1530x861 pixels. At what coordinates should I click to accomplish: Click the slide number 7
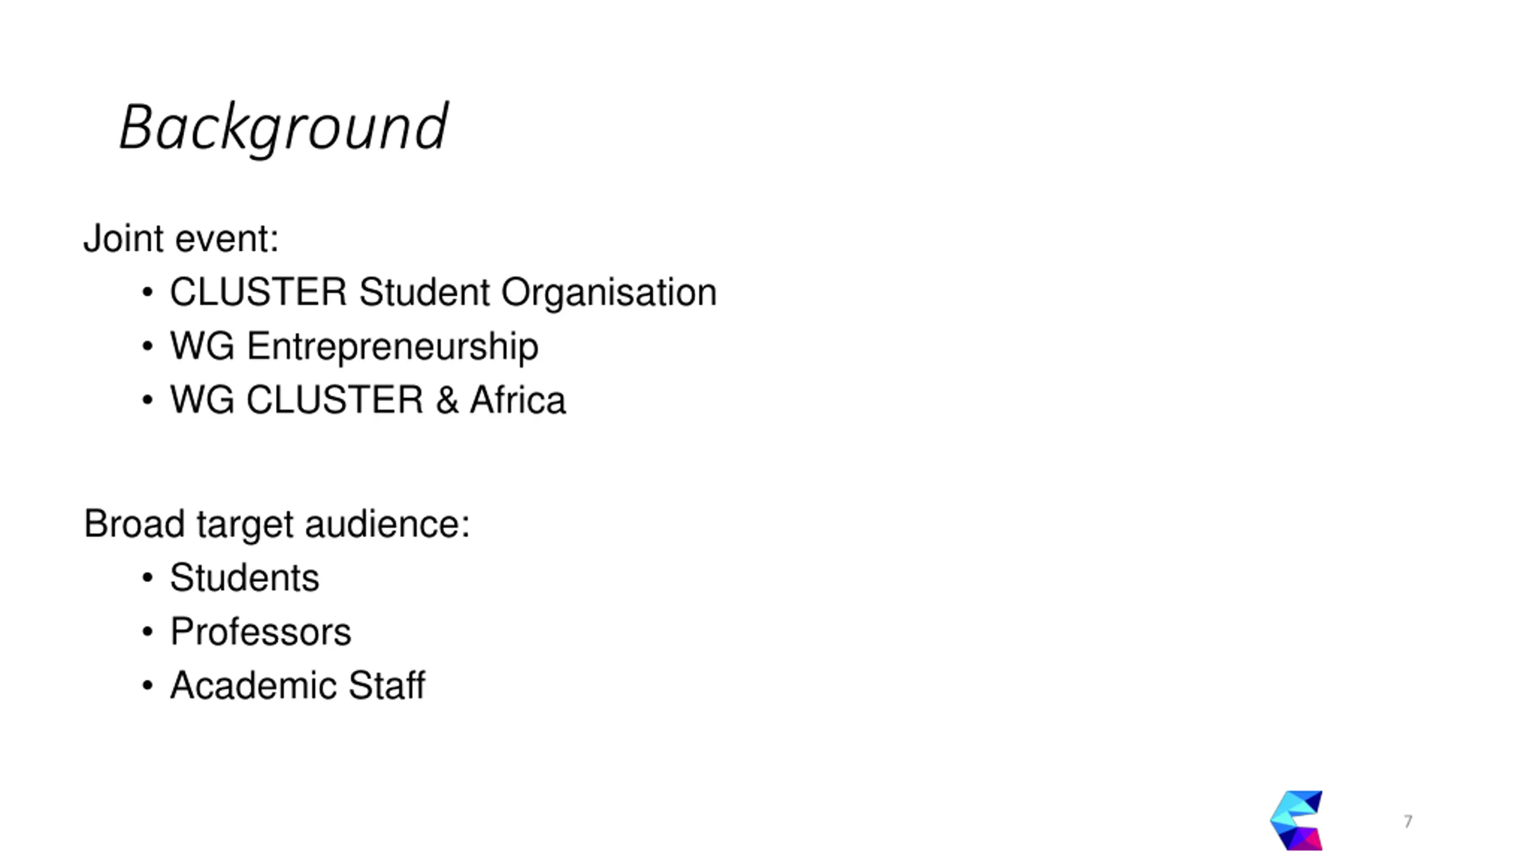point(1408,822)
